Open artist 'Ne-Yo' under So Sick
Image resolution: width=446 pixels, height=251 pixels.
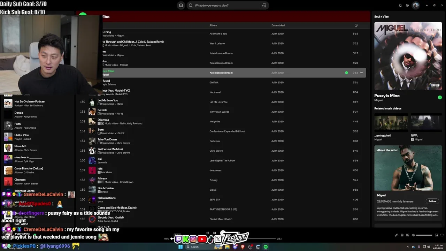[120, 114]
